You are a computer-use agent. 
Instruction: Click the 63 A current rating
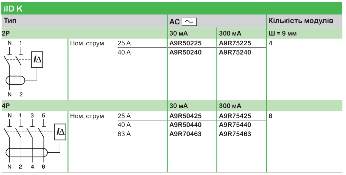click(124, 134)
